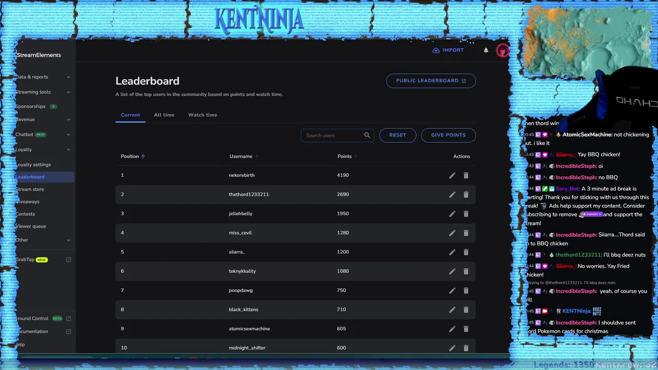Image resolution: width=658 pixels, height=370 pixels.
Task: Delete nekorebirth from the leaderboard
Action: [x=466, y=175]
